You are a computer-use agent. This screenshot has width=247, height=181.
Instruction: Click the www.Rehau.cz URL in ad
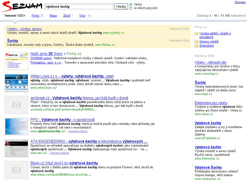click(105, 45)
